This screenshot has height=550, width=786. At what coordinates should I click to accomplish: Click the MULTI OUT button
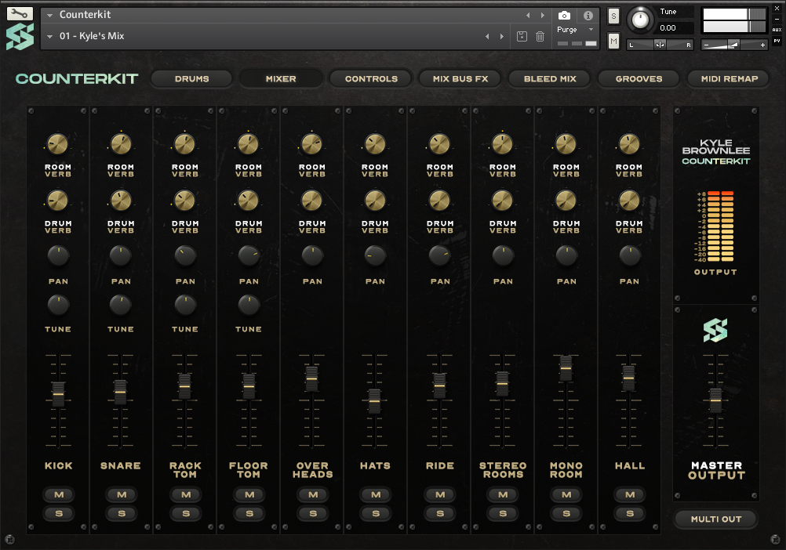click(x=715, y=519)
